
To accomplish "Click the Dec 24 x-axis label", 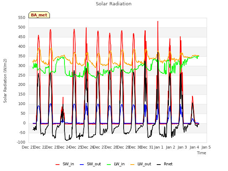I will (x=63, y=147).
